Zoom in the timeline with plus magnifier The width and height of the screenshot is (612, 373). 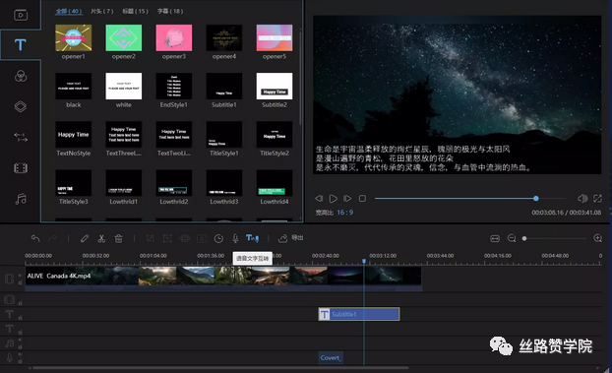click(597, 238)
